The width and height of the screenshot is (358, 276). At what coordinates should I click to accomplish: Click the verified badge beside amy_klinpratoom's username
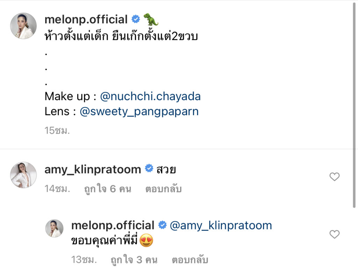click(x=149, y=169)
